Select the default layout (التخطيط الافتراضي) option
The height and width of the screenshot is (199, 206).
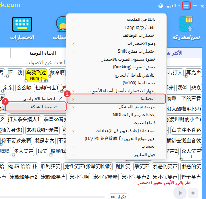click(x=36, y=99)
